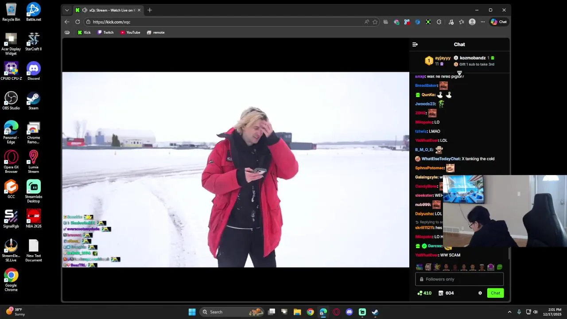This screenshot has width=567, height=319.
Task: Open Copilot Chat button in Edge
Action: click(x=499, y=22)
